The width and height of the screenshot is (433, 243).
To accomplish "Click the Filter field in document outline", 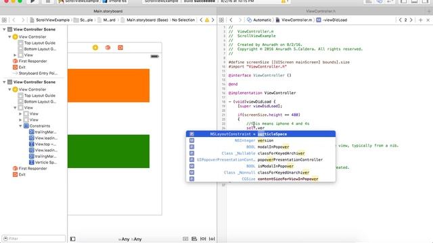I will pos(34,238).
